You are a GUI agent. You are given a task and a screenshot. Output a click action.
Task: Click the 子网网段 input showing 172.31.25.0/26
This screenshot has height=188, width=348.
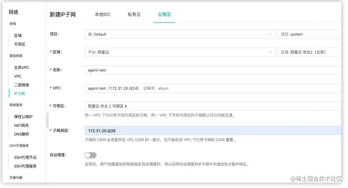179,131
